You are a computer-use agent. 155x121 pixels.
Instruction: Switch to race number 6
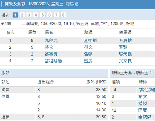point(50,15)
